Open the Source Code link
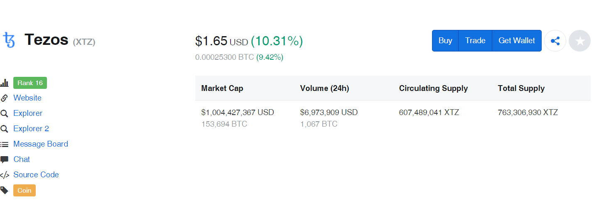 [x=36, y=175]
